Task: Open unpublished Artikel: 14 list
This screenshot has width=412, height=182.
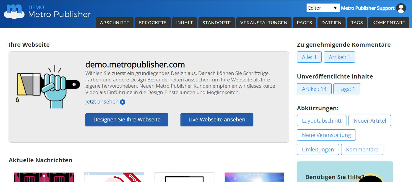Action: tap(314, 89)
